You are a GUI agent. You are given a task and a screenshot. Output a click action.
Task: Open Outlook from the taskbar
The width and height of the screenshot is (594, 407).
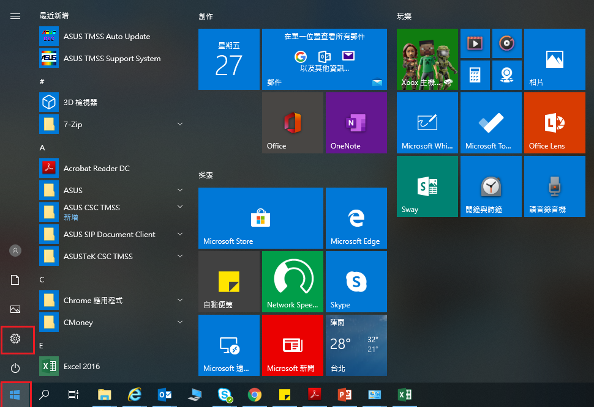[x=165, y=395]
